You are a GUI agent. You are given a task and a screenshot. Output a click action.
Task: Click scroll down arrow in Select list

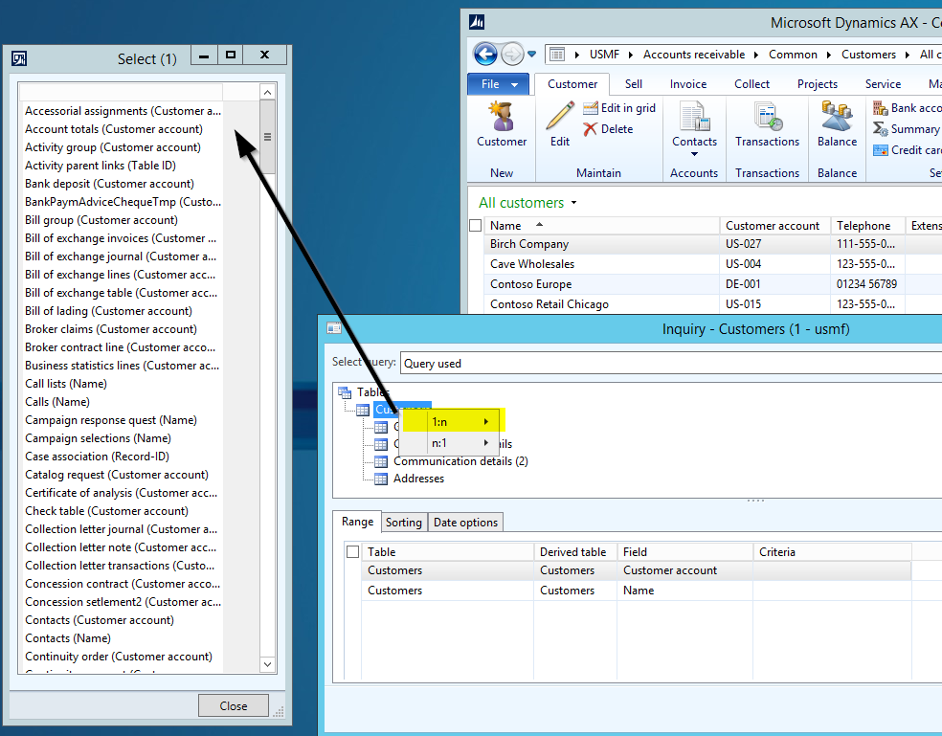(x=267, y=664)
